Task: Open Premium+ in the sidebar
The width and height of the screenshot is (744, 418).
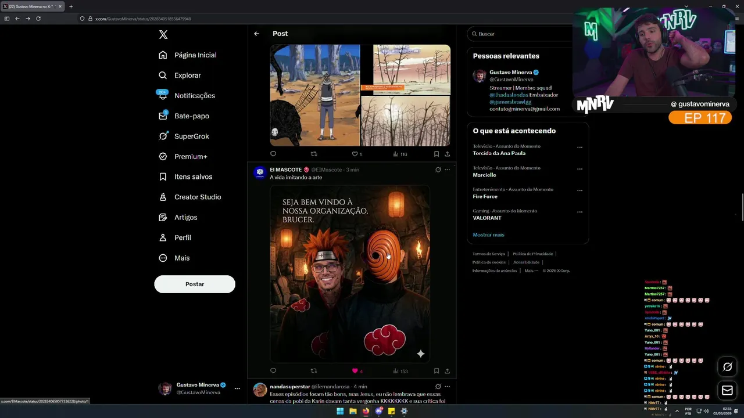Action: pyautogui.click(x=183, y=157)
